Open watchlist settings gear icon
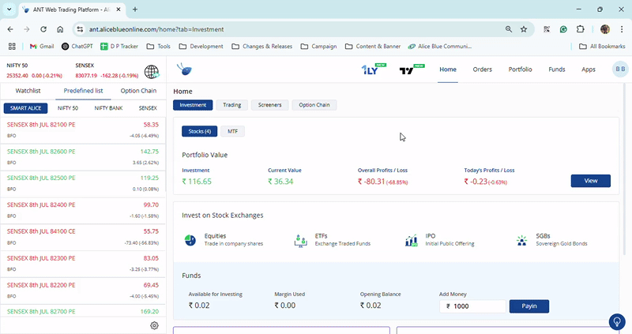This screenshot has width=632, height=334. click(154, 325)
